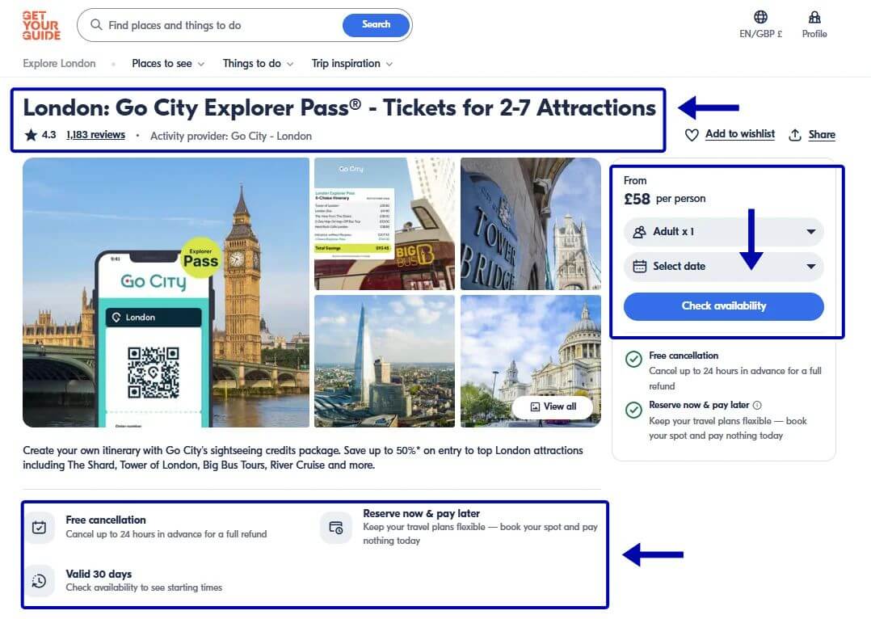Click the magnifier icon in search bar
The height and width of the screenshot is (619, 871).
(96, 25)
